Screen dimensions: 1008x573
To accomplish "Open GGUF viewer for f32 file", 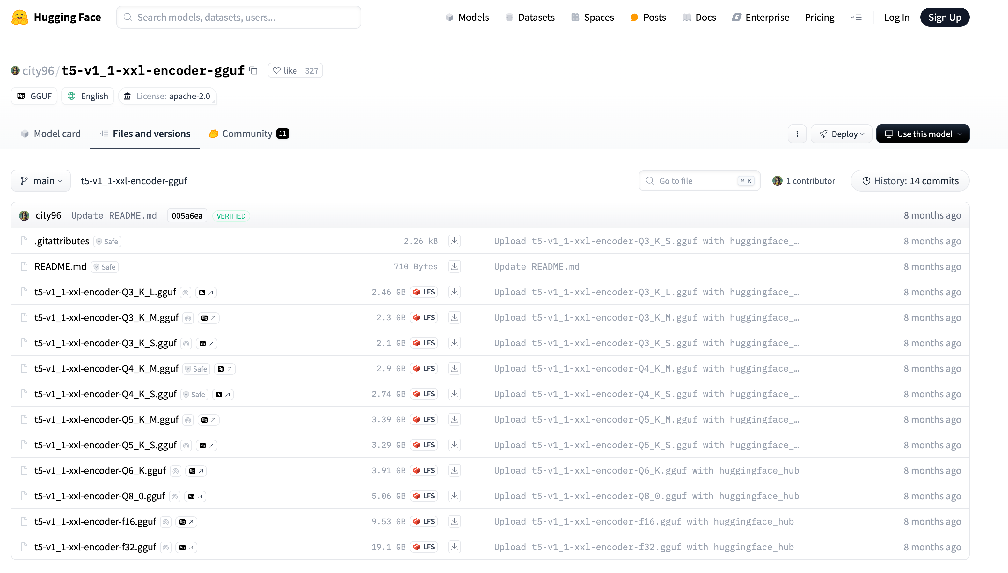I will (186, 548).
